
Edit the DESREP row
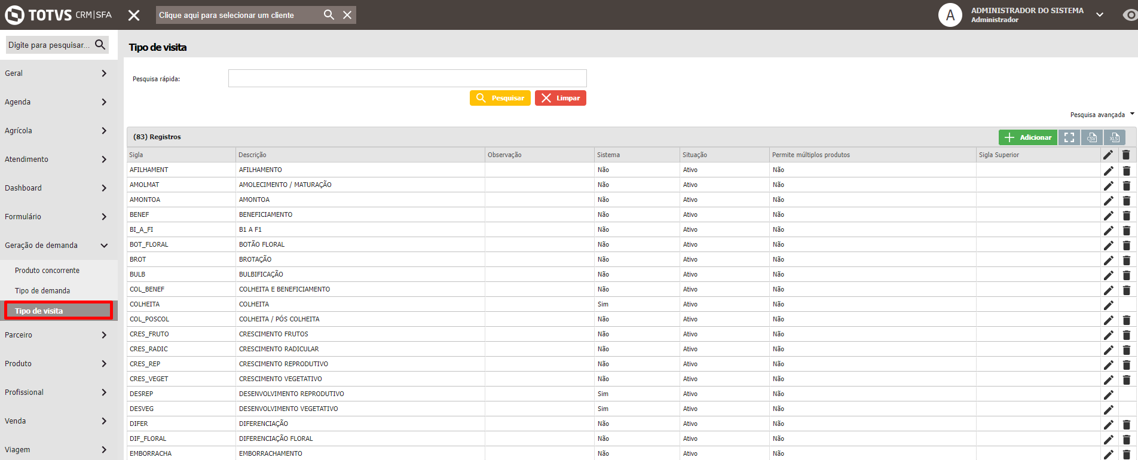(x=1108, y=394)
